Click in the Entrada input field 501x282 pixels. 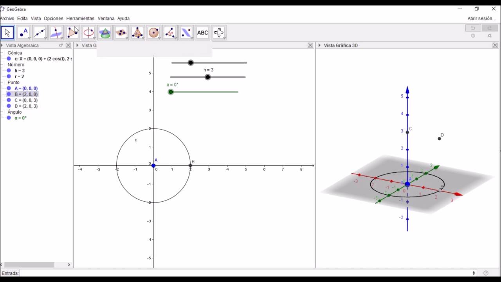tap(245, 273)
